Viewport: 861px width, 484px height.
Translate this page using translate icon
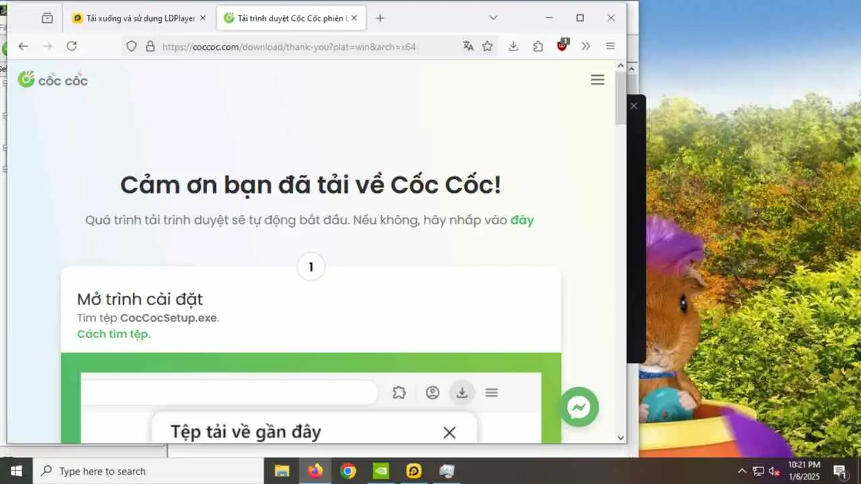(468, 46)
